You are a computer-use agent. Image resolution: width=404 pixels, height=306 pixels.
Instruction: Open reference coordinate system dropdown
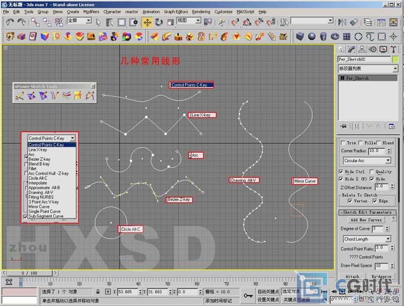(198, 21)
